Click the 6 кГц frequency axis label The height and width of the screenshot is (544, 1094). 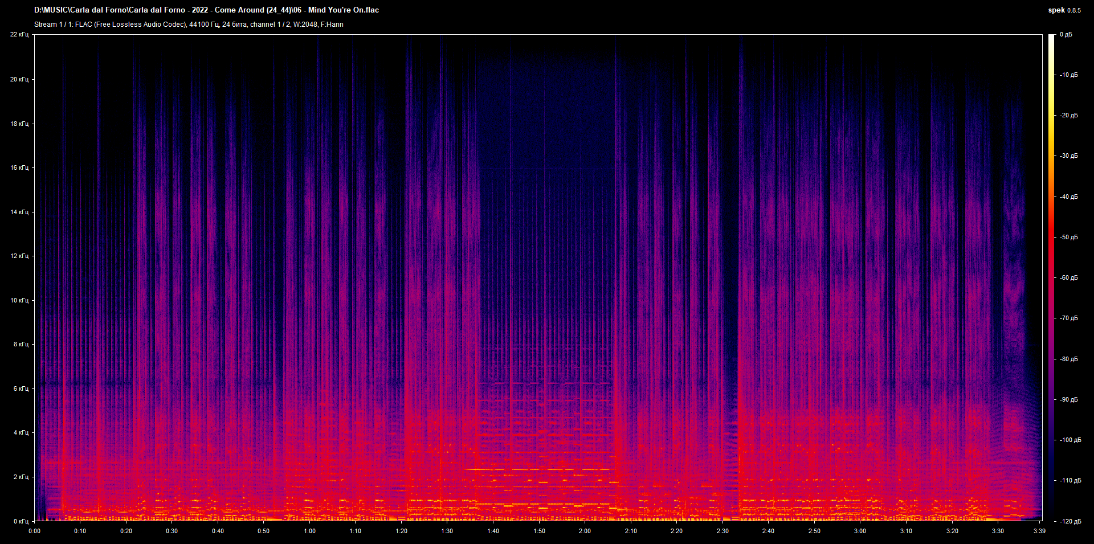click(21, 388)
